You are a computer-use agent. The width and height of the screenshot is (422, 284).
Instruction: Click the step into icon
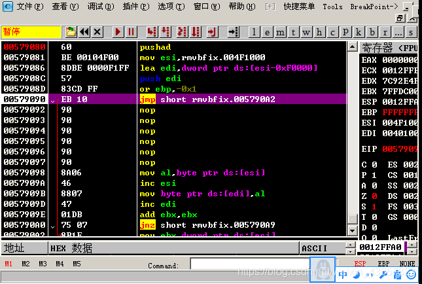coord(152,32)
